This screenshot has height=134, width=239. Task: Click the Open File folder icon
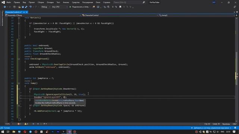pos(19,7)
